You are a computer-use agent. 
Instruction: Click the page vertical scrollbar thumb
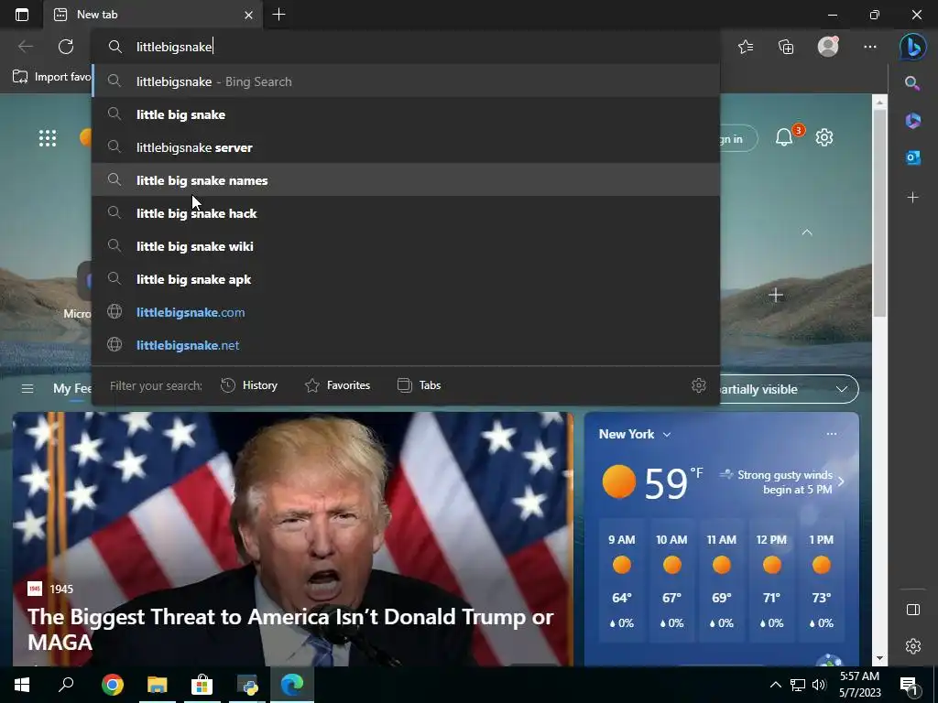point(879,212)
